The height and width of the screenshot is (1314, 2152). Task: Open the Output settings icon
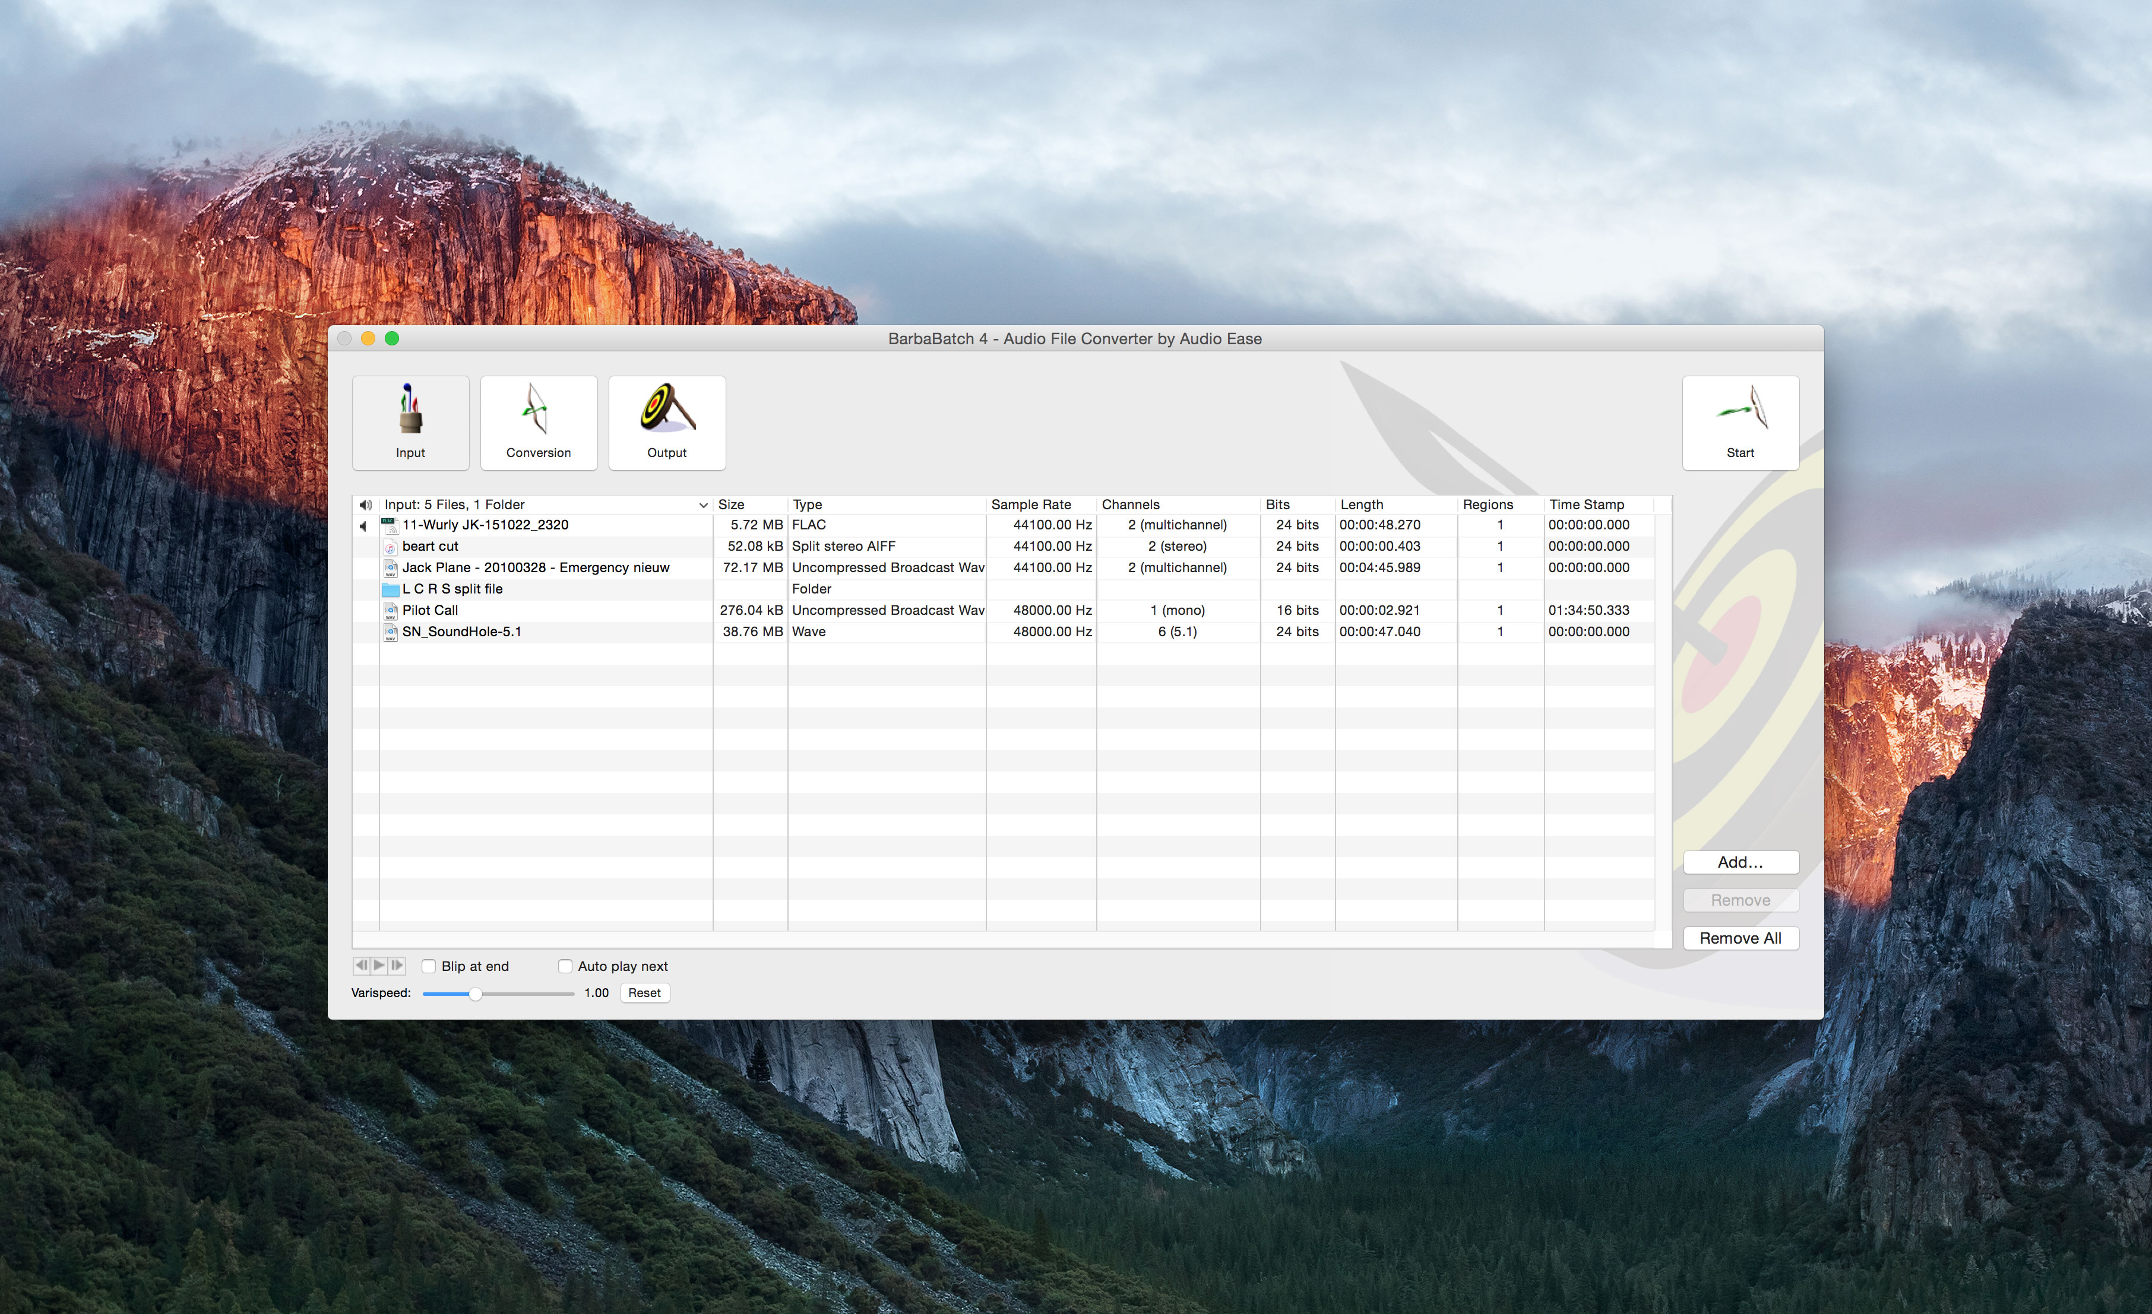[666, 423]
